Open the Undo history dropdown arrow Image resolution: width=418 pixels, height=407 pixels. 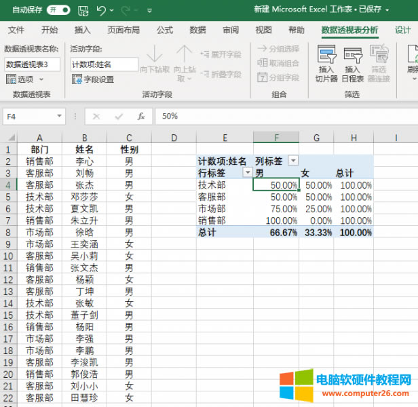click(x=112, y=11)
